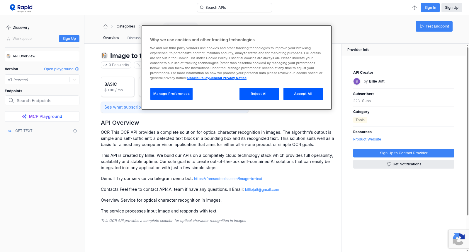Open the GET TEXT endpoint

pyautogui.click(x=42, y=131)
